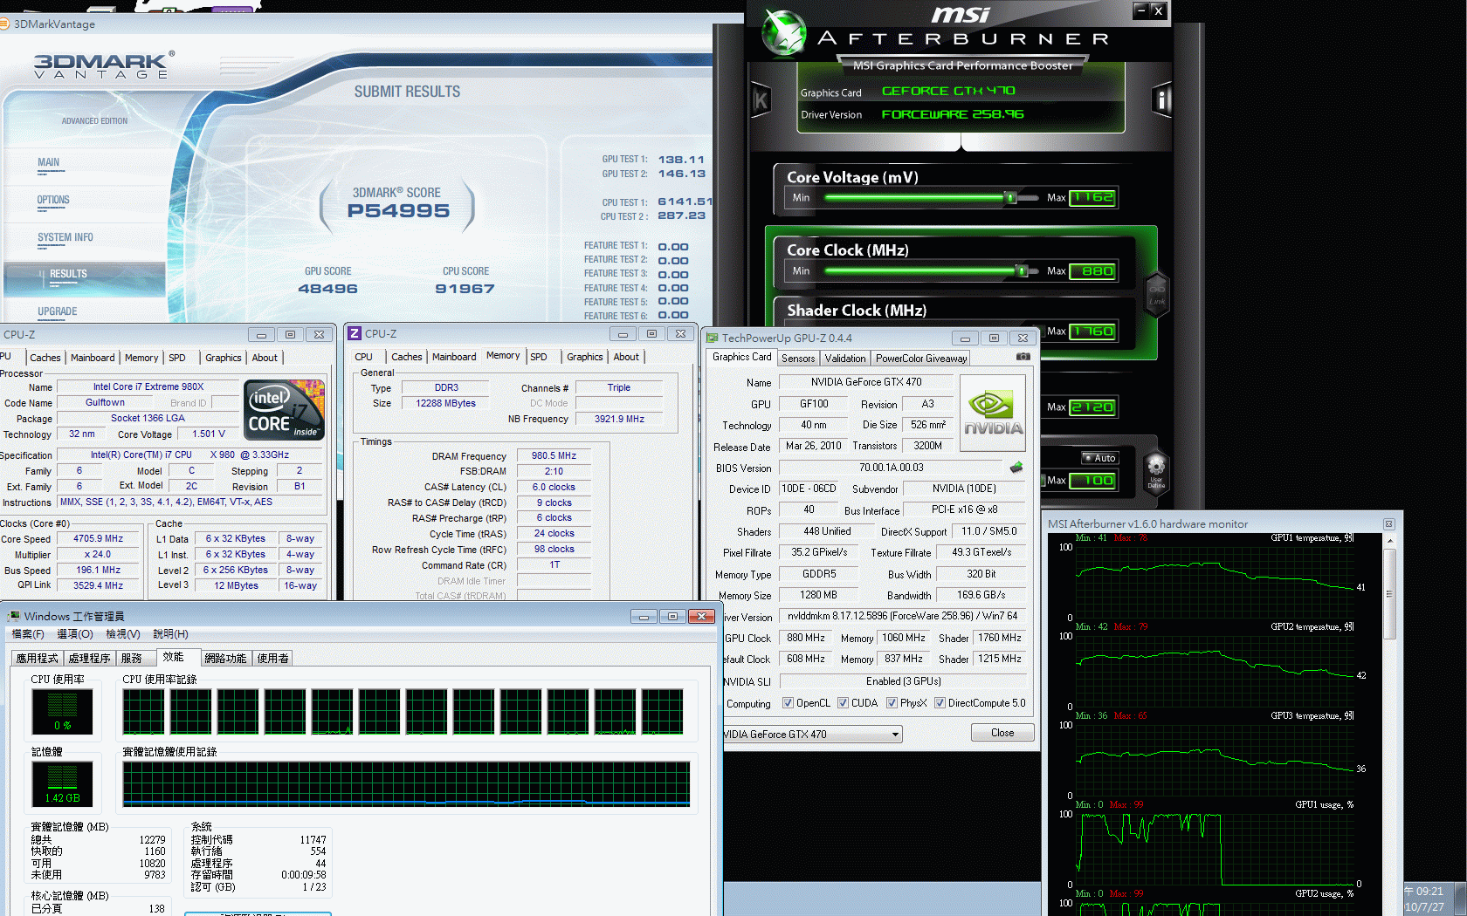This screenshot has height=916, width=1467.
Task: Open About tab in second CPU-Z window
Action: click(626, 357)
